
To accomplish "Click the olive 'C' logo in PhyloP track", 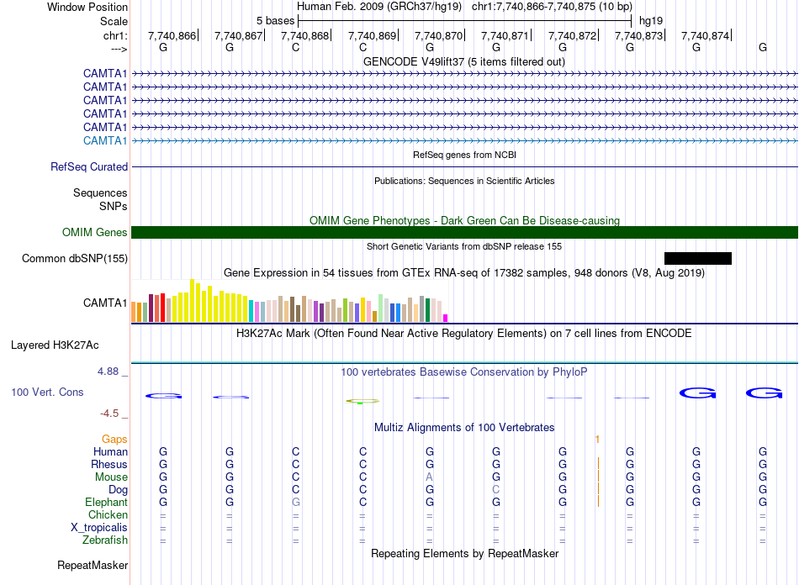I will pyautogui.click(x=362, y=401).
